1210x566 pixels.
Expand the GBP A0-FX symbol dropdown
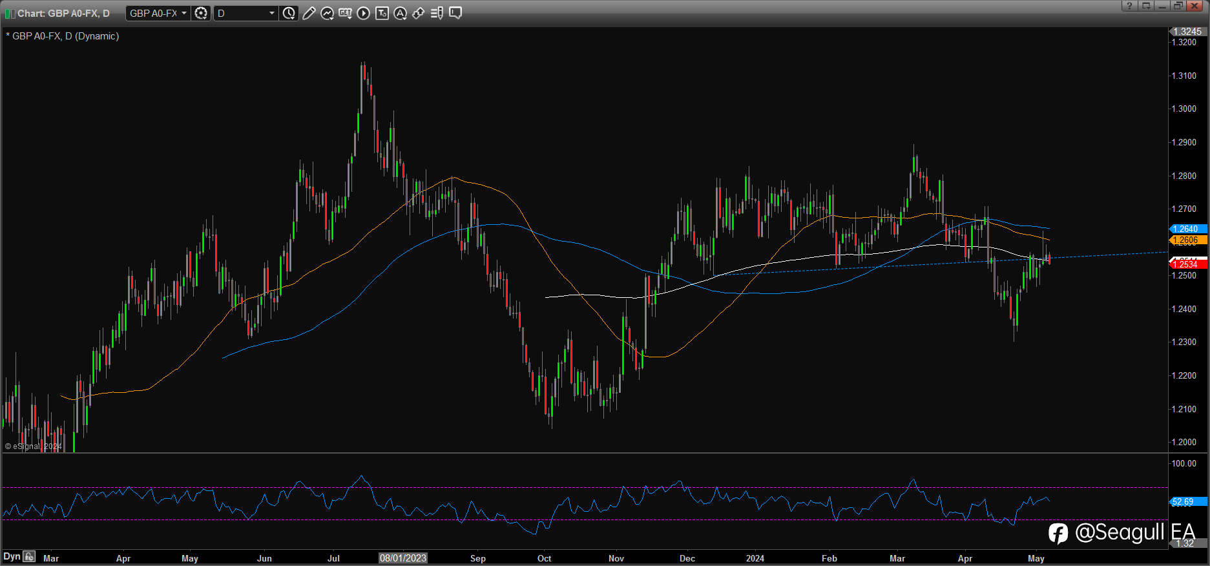(x=184, y=13)
